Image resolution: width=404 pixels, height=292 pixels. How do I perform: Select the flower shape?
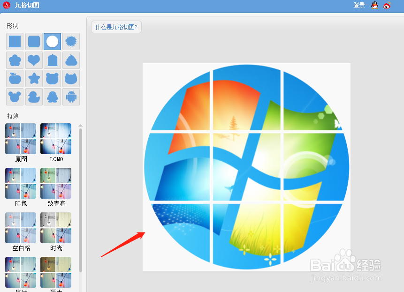(15, 60)
